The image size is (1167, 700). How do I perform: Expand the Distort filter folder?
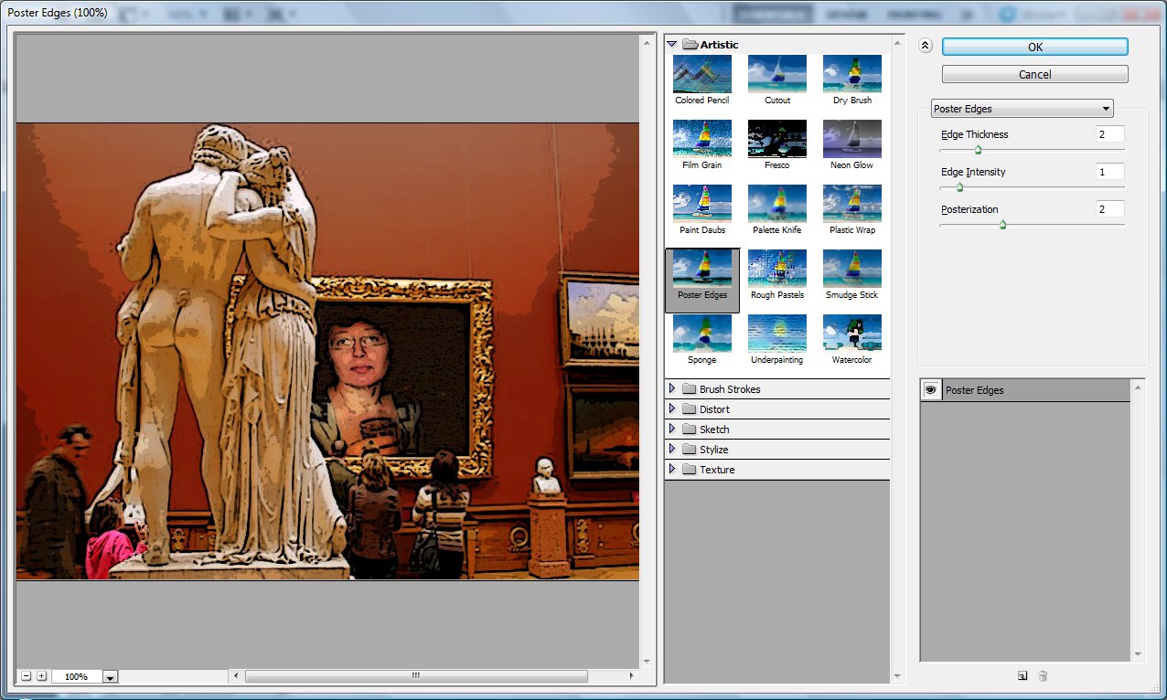tap(672, 408)
